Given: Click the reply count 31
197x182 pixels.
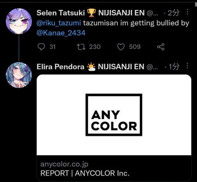Looking at the screenshot, I should tap(53, 47).
